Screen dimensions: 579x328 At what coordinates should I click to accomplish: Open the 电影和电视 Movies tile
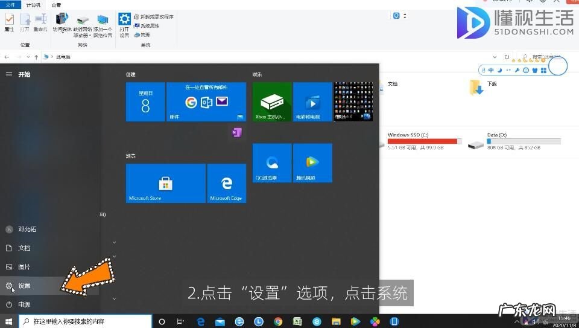(x=312, y=101)
